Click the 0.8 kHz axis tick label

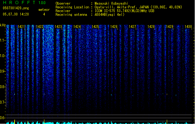tap(2, 87)
